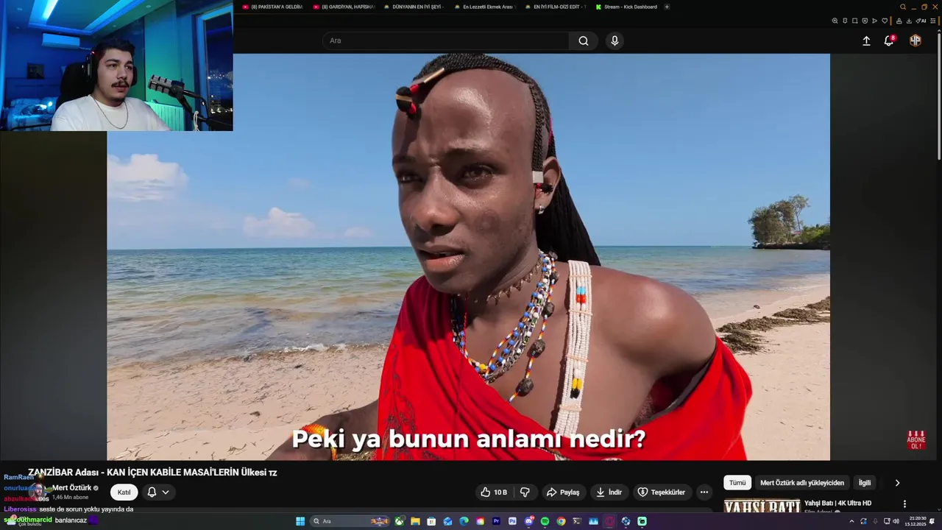Open the 'Yahşi Batı | 4K Ultra HD' title
This screenshot has height=530, width=942.
click(x=837, y=503)
